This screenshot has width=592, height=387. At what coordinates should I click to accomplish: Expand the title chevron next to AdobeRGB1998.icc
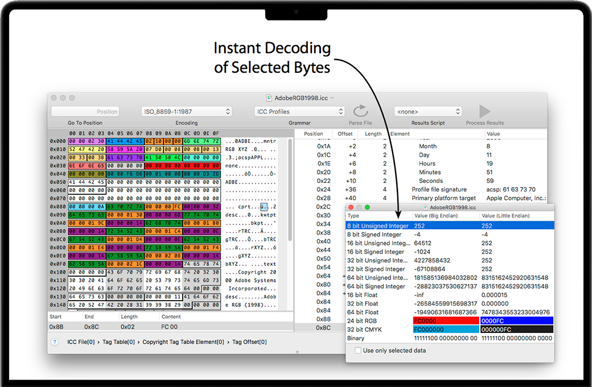coord(332,98)
